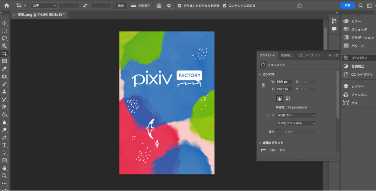Swap crop width and height values

click(x=85, y=5)
